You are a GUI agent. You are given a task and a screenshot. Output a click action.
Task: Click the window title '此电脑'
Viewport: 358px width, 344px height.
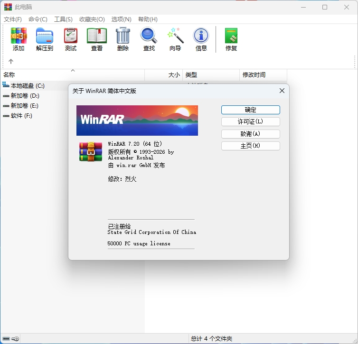23,7
